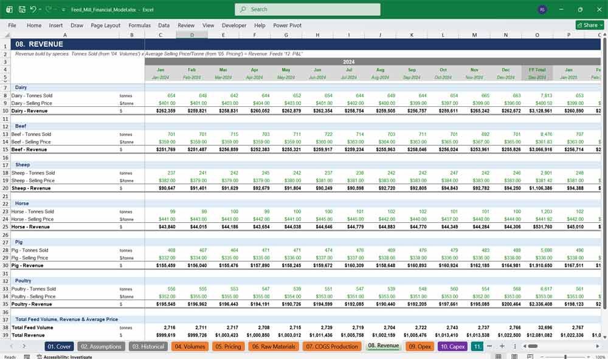This screenshot has width=608, height=359.
Task: Click the horizontal scrollbar thumb
Action: (533, 346)
